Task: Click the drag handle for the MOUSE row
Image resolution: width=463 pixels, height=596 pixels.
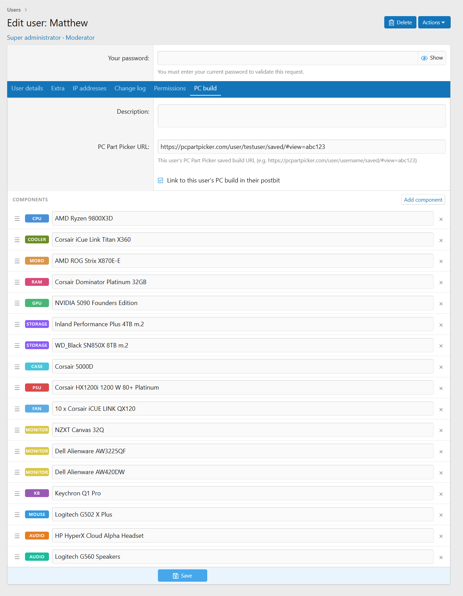Action: 17,515
